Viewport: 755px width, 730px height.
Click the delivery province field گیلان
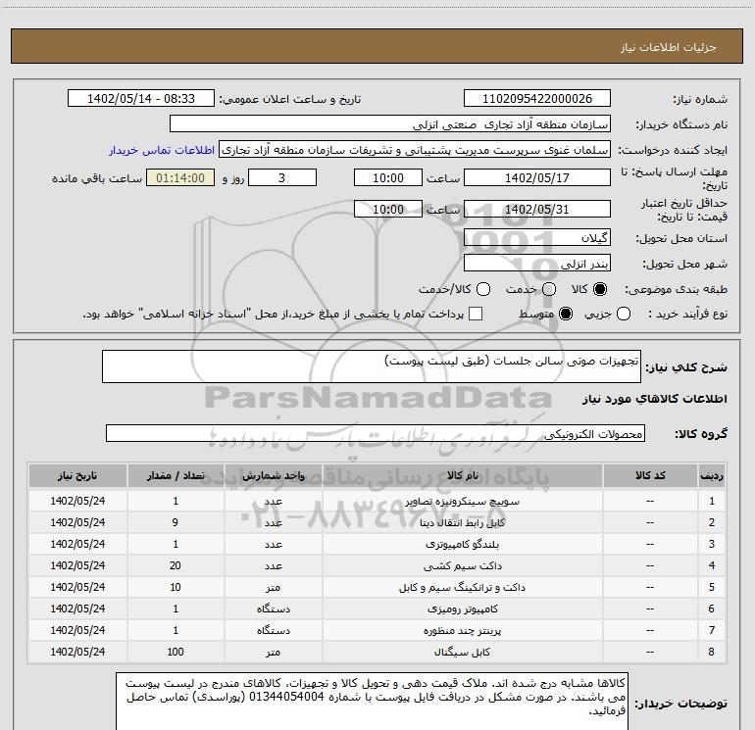(537, 238)
